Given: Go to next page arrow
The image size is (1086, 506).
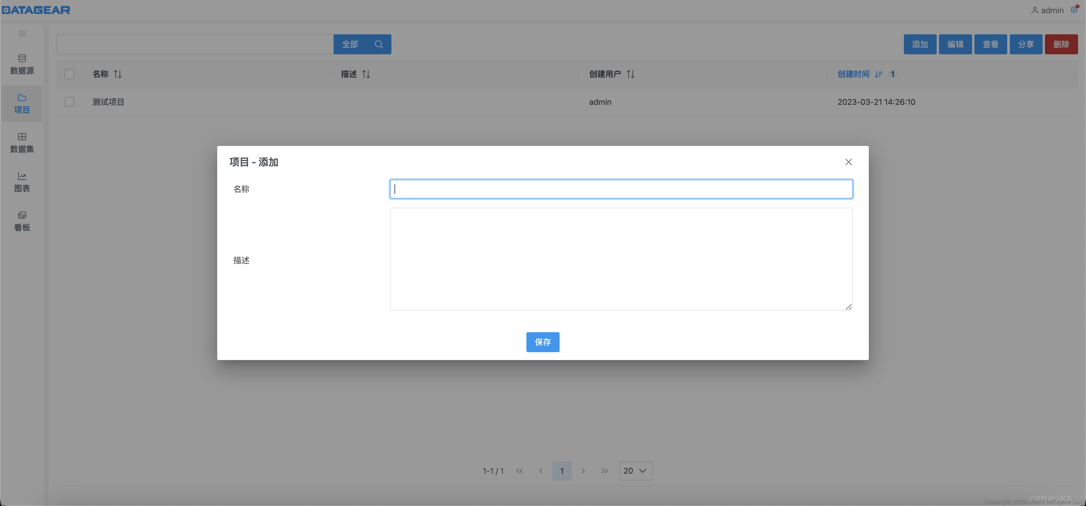Looking at the screenshot, I should click(583, 471).
